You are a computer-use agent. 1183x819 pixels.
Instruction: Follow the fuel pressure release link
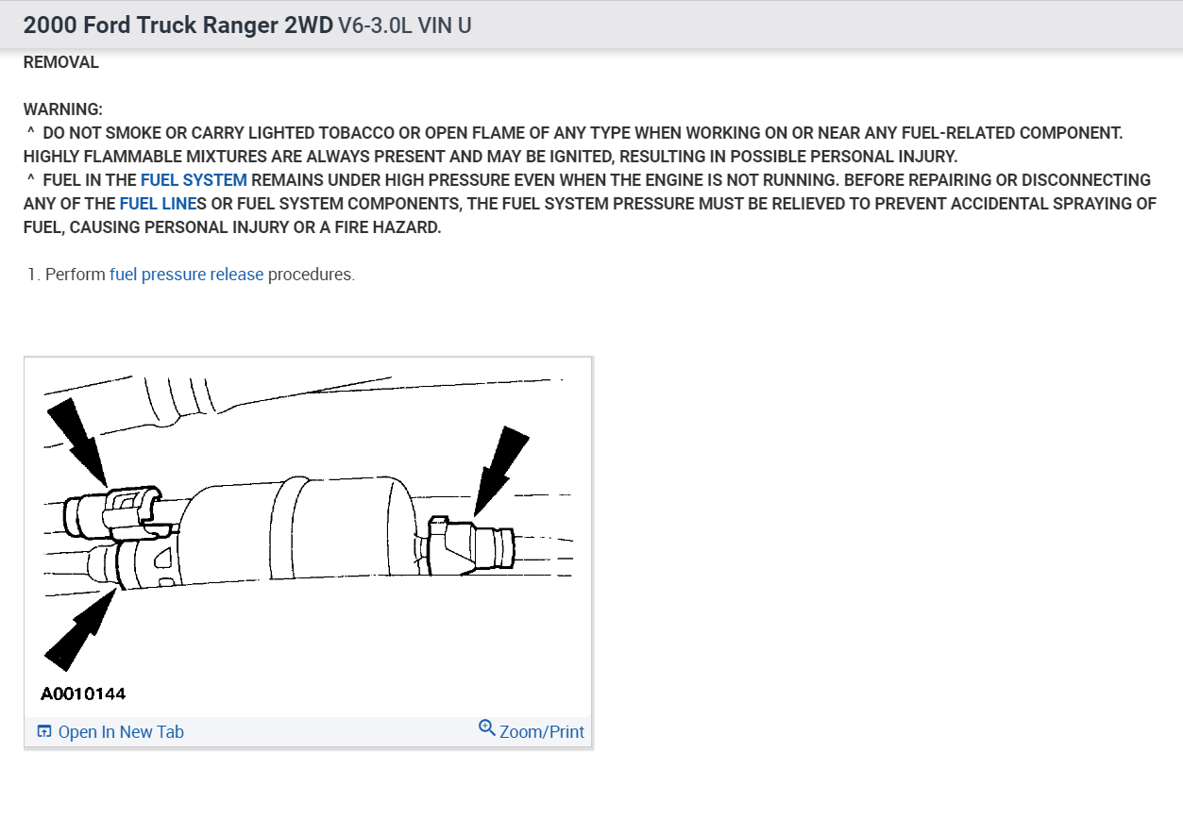click(x=187, y=276)
